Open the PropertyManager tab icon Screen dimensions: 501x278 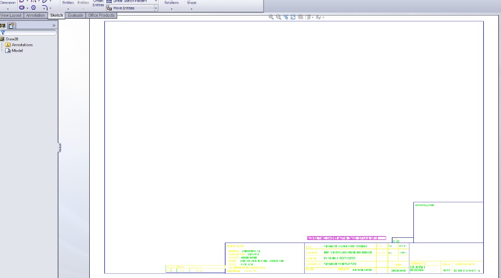11,26
